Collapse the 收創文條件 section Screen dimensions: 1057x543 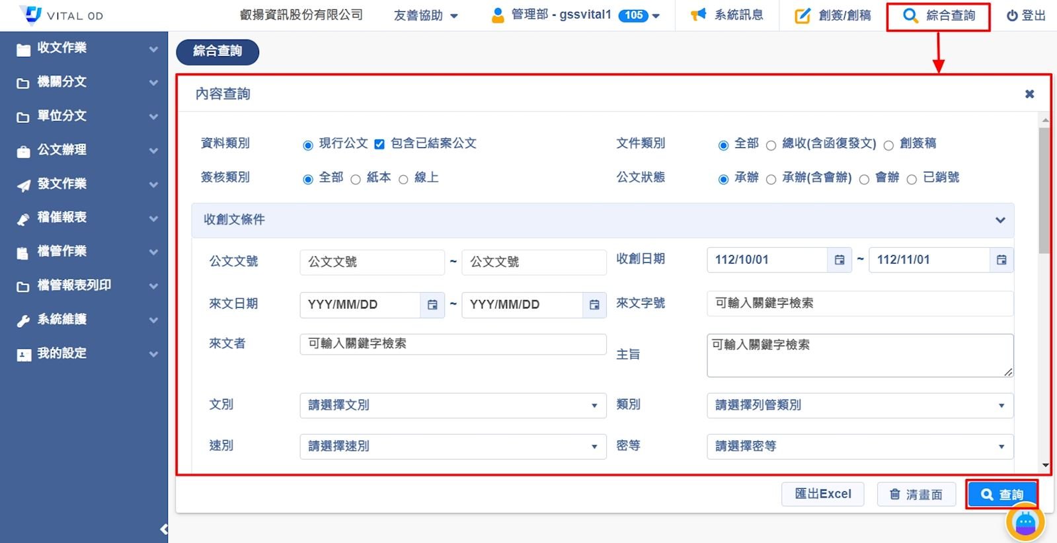(x=999, y=220)
